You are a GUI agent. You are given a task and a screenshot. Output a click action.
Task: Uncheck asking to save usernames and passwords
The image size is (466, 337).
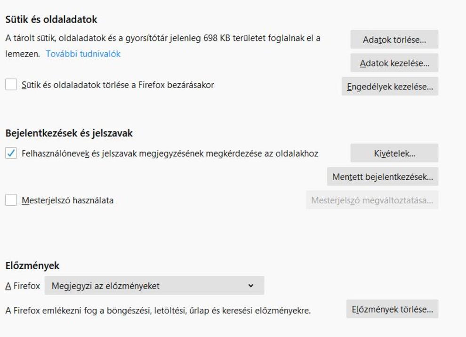(x=11, y=153)
